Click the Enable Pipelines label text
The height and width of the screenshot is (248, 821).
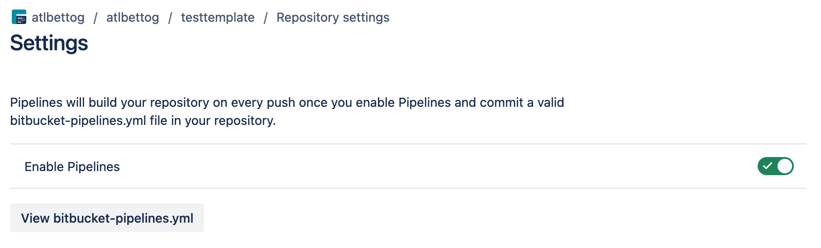(x=72, y=167)
